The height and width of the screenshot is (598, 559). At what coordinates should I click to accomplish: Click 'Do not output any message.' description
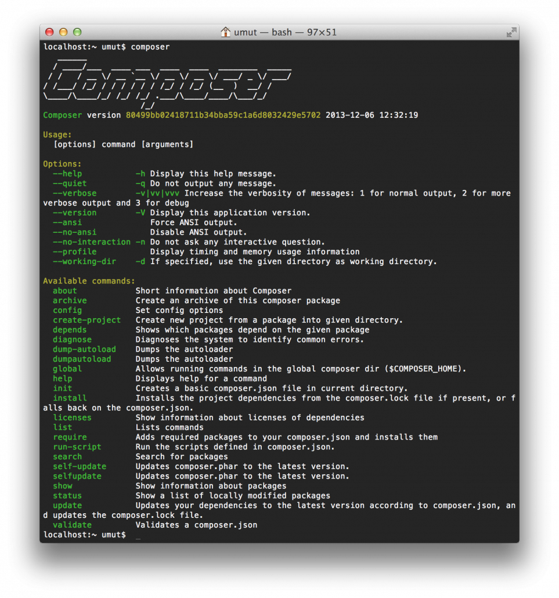pos(213,183)
